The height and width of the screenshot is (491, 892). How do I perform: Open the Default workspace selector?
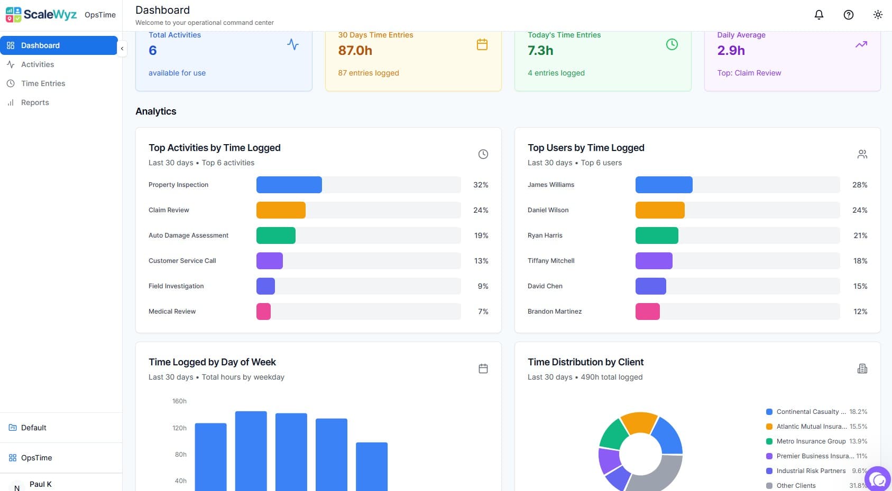[34, 428]
